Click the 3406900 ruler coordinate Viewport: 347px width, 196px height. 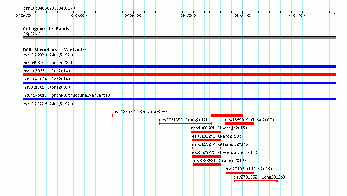coord(133,16)
